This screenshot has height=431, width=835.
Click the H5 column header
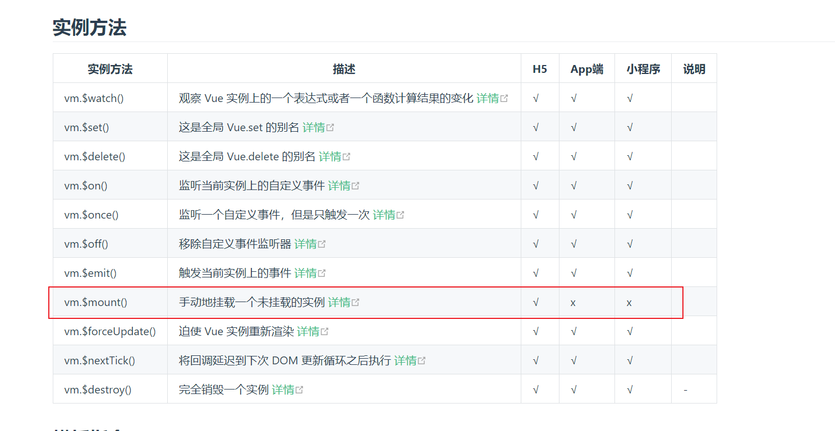coord(539,69)
